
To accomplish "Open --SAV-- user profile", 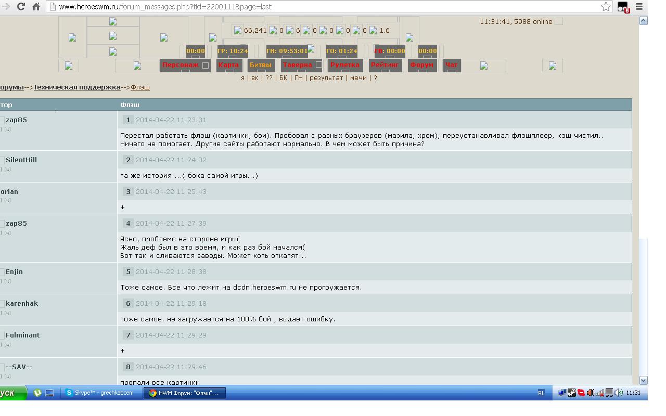I will [x=19, y=367].
